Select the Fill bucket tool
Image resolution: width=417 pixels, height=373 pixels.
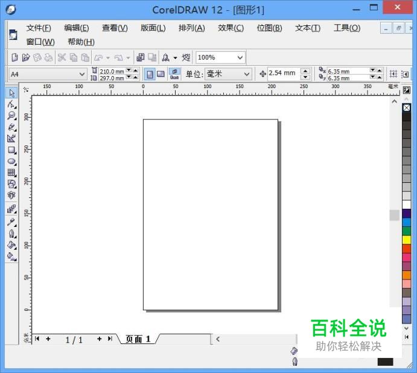(x=11, y=245)
